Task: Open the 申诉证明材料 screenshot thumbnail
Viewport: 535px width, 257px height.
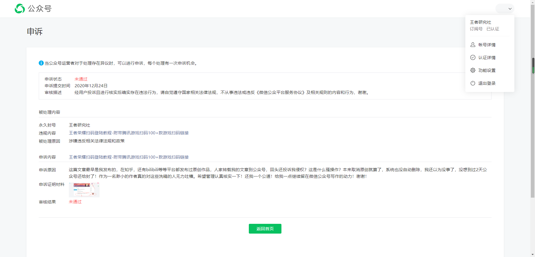Action: 84,190
